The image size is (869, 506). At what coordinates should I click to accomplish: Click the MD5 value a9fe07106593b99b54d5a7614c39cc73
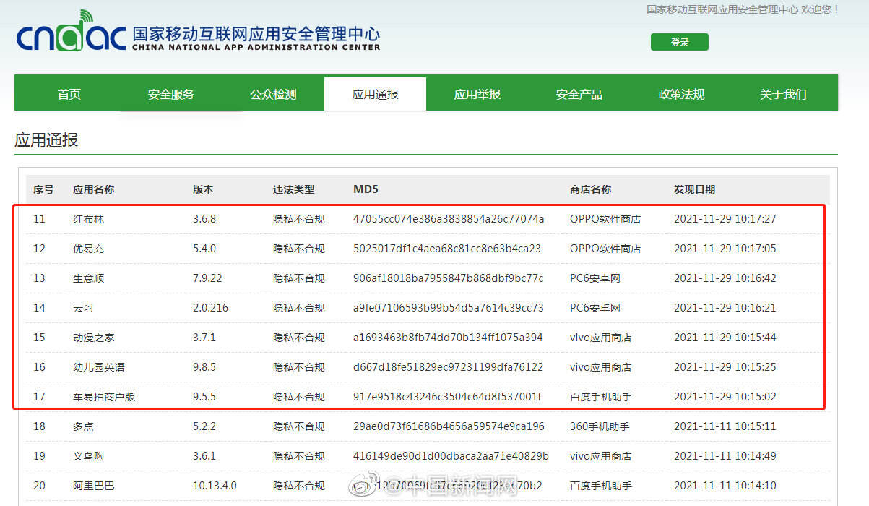pyautogui.click(x=449, y=308)
